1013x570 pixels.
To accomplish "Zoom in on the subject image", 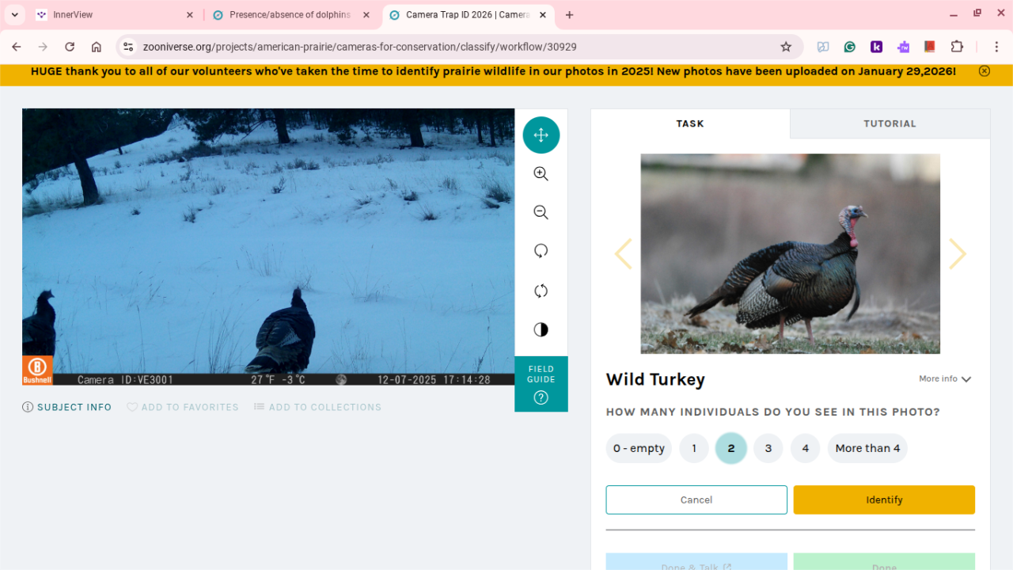I will point(541,174).
